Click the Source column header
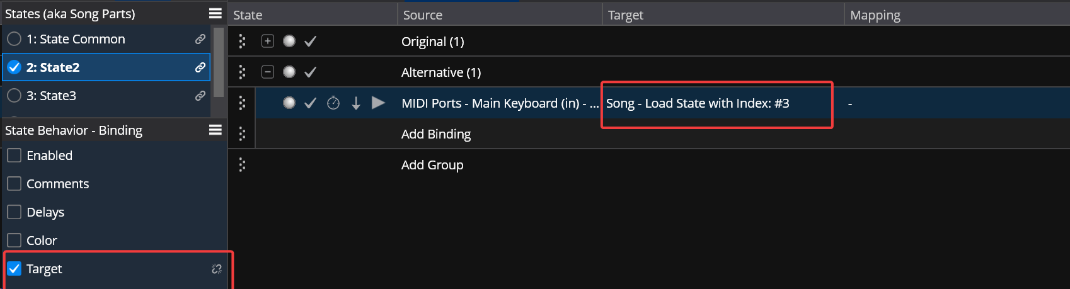Viewport: 1070px width, 289px height. pos(422,15)
